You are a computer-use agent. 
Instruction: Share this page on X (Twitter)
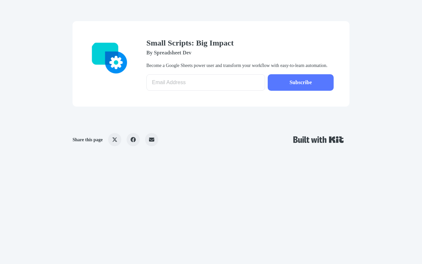[115, 140]
